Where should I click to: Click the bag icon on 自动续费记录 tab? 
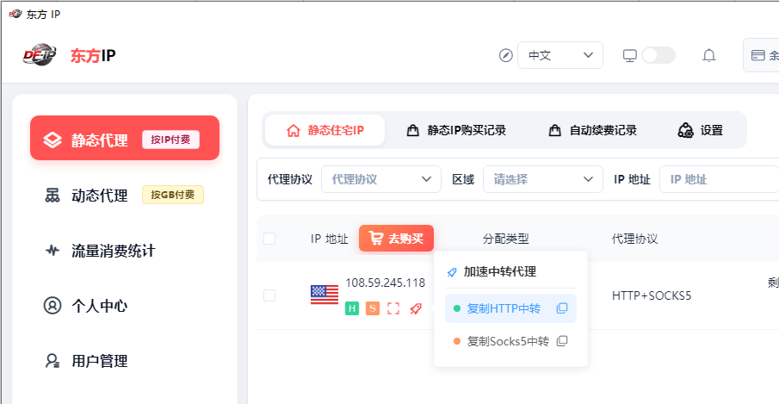554,130
